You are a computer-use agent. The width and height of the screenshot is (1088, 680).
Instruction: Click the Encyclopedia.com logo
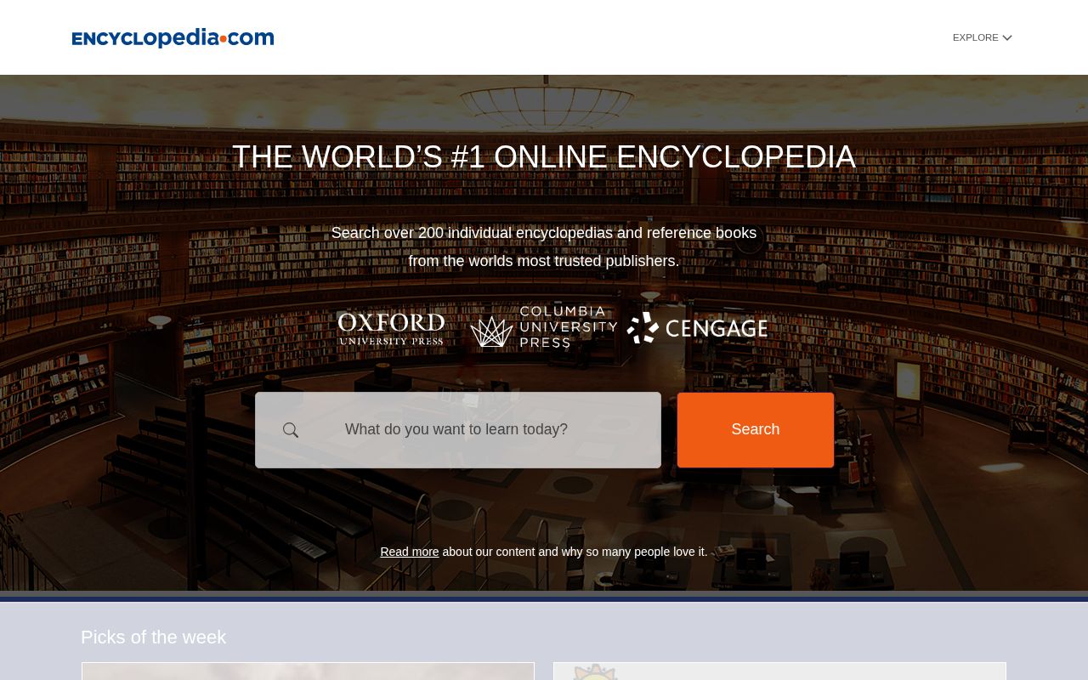[173, 37]
